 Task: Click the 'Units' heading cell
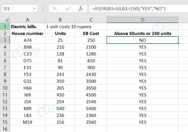(x=60, y=33)
